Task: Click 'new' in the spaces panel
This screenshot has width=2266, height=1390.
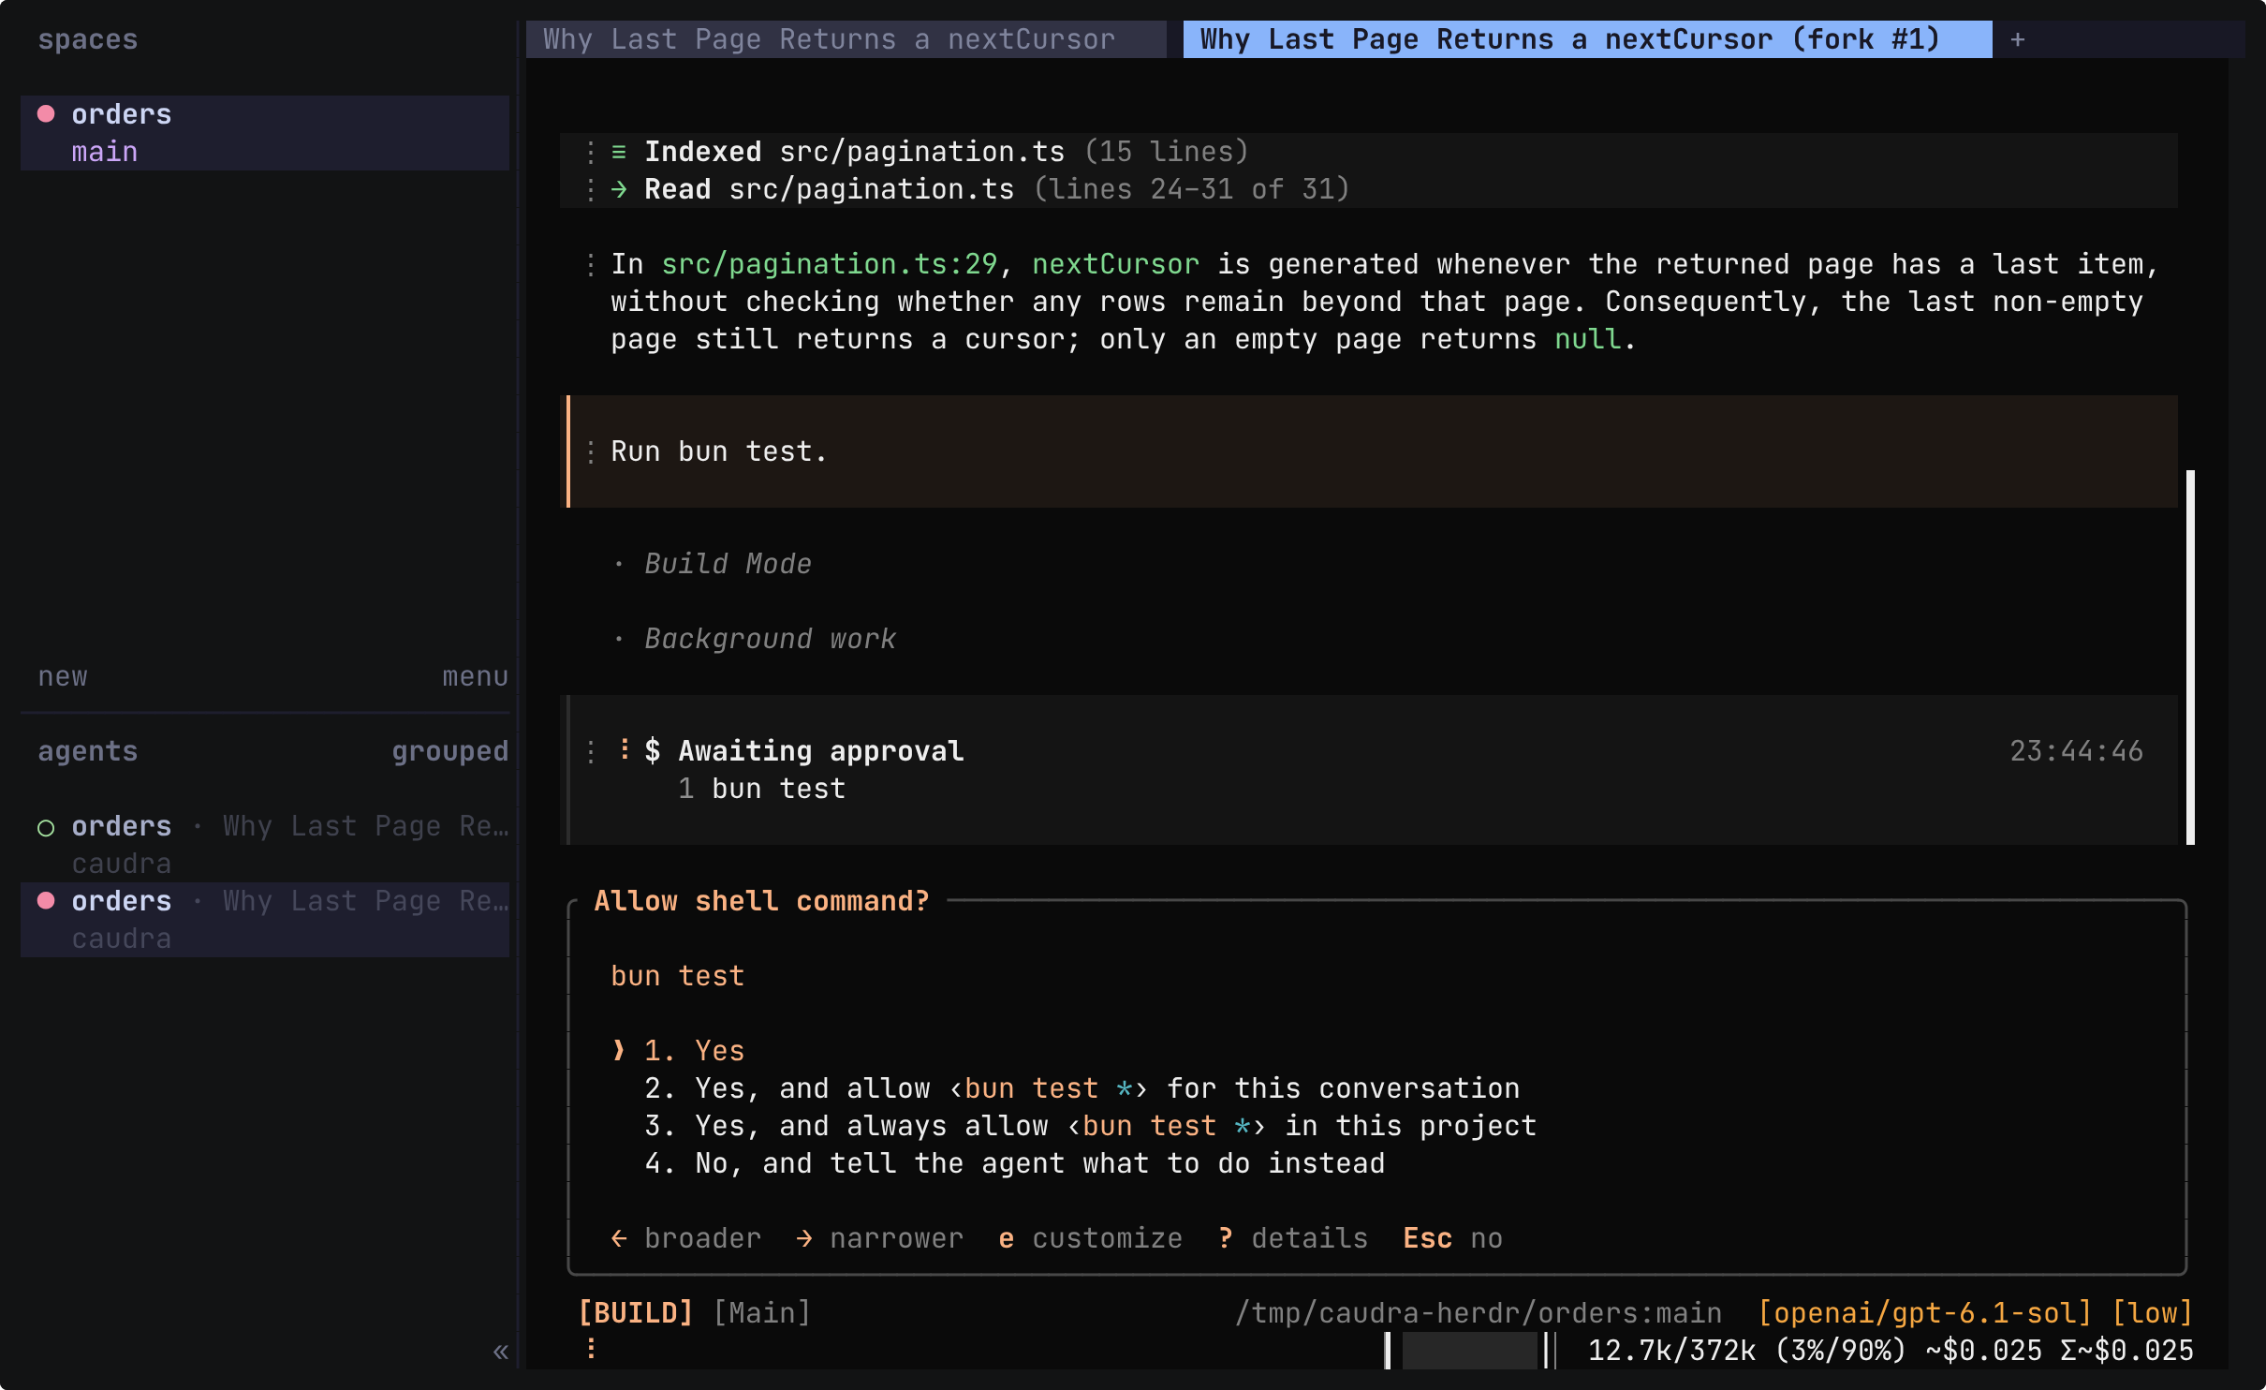Action: coord(63,676)
